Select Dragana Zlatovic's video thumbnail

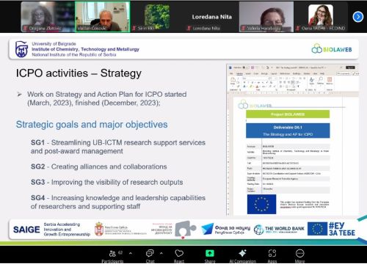click(48, 17)
